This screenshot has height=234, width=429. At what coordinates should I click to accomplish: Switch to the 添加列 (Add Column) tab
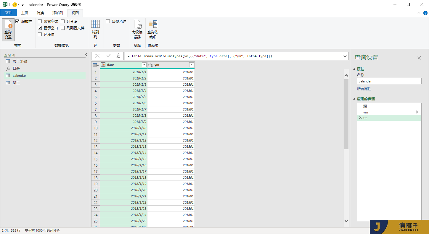point(58,13)
